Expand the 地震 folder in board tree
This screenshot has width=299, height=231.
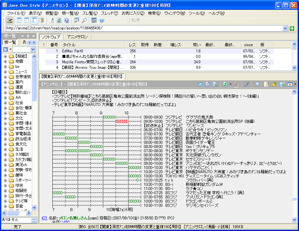click(5, 61)
